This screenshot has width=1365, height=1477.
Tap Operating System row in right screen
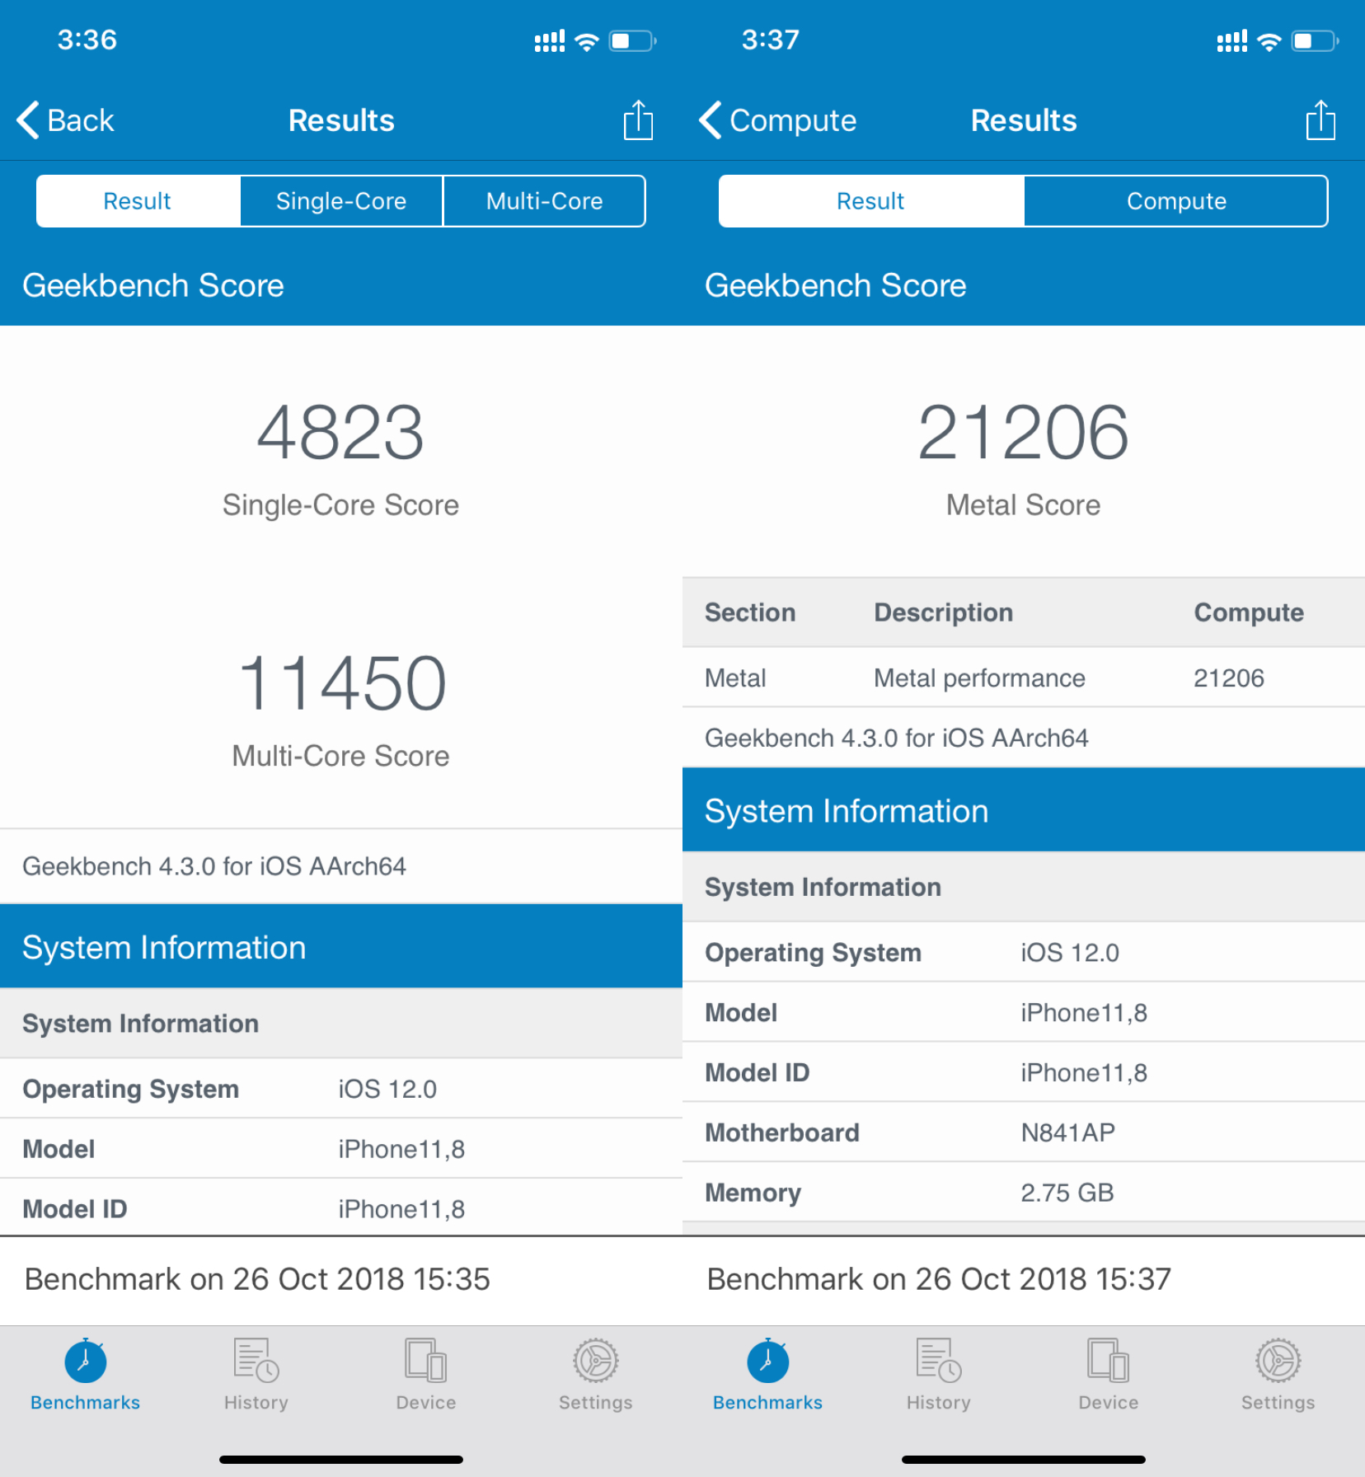[x=1024, y=952]
